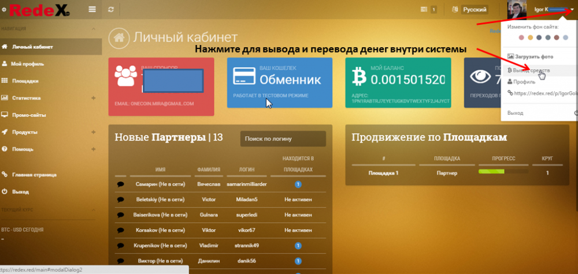Expand the Продукты submenu plus sign

(93, 132)
